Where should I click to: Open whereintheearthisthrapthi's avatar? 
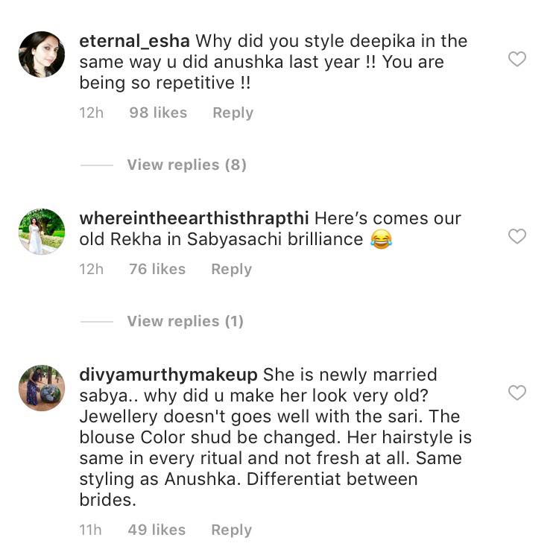(x=41, y=231)
